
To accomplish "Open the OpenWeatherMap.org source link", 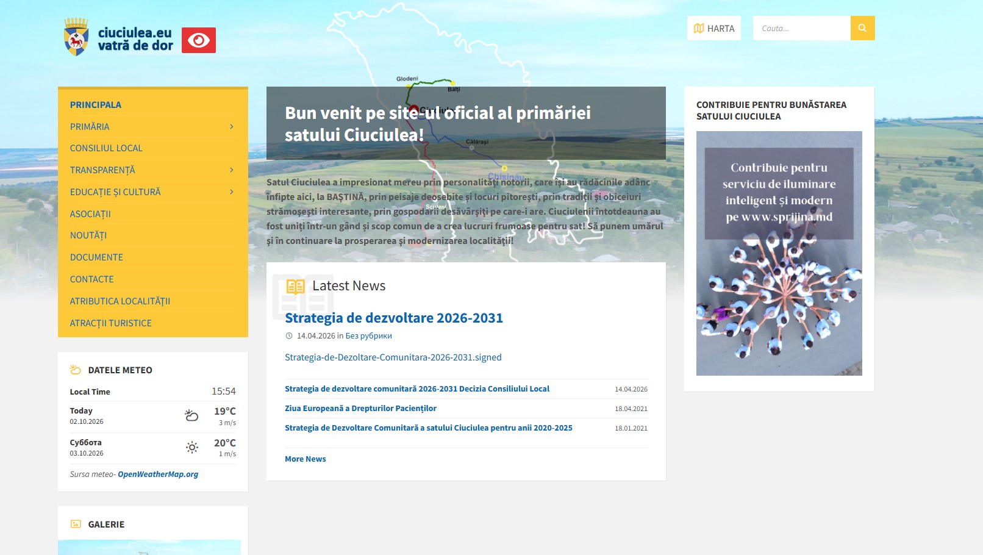I will (x=158, y=474).
